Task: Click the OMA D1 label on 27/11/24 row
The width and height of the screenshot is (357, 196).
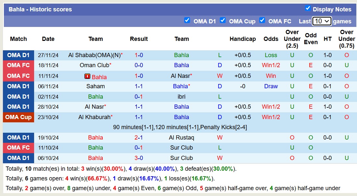Action: (19, 55)
